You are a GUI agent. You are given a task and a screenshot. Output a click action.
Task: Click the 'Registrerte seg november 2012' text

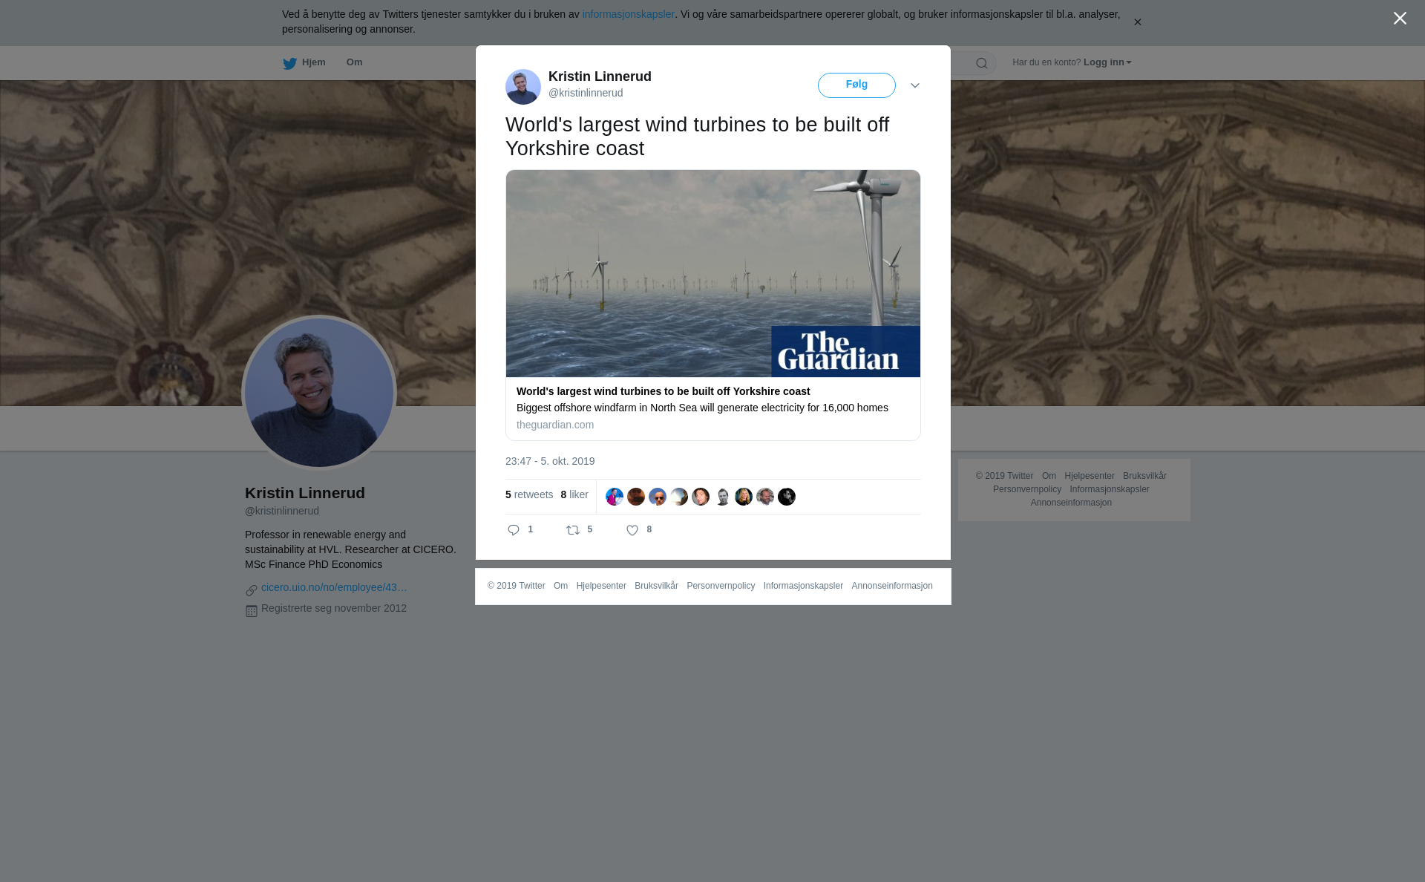tap(334, 608)
